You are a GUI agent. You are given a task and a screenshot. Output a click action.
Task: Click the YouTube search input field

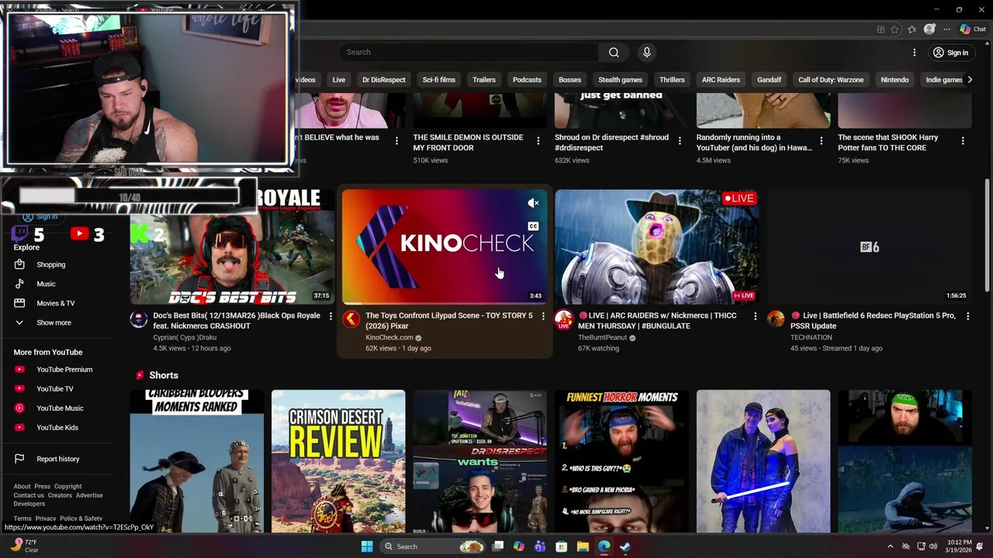coord(469,52)
